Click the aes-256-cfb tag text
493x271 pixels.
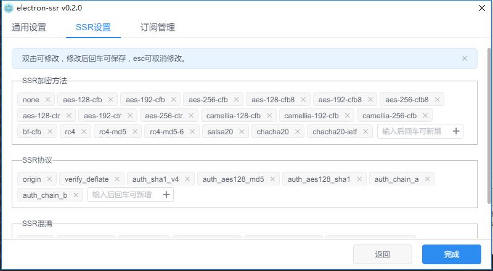pos(208,100)
